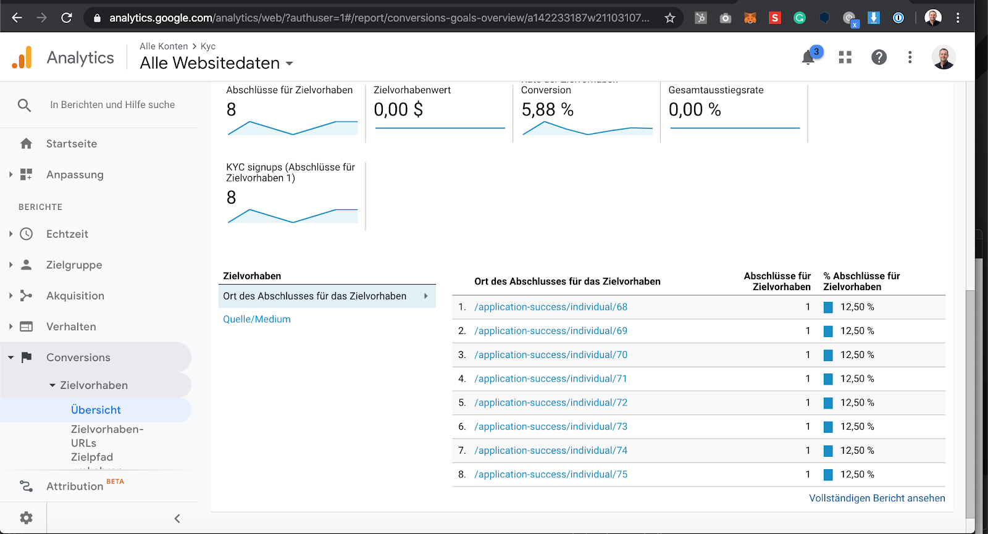
Task: Click the sidebar search magnifier icon
Action: click(x=24, y=105)
